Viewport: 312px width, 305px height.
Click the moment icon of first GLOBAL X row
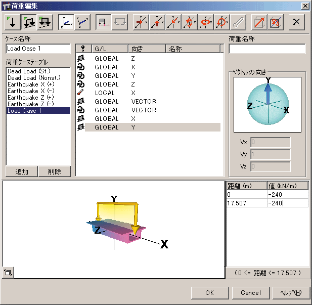[81, 67]
